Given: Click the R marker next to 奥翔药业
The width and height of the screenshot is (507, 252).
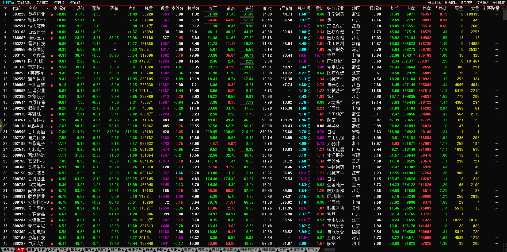Looking at the screenshot, I should [52, 15].
